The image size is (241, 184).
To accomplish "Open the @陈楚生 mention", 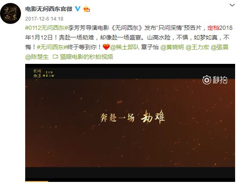I will pyautogui.click(x=37, y=57).
